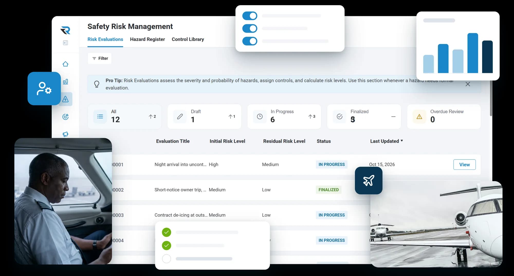Viewport: 514px width, 276px height.
Task: Switch to Hazard Register tab
Action: pyautogui.click(x=148, y=39)
